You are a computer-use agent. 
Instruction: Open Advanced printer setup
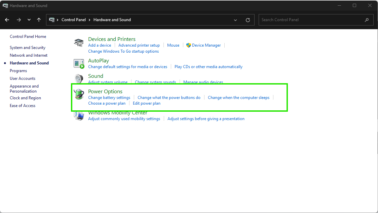[x=139, y=45]
